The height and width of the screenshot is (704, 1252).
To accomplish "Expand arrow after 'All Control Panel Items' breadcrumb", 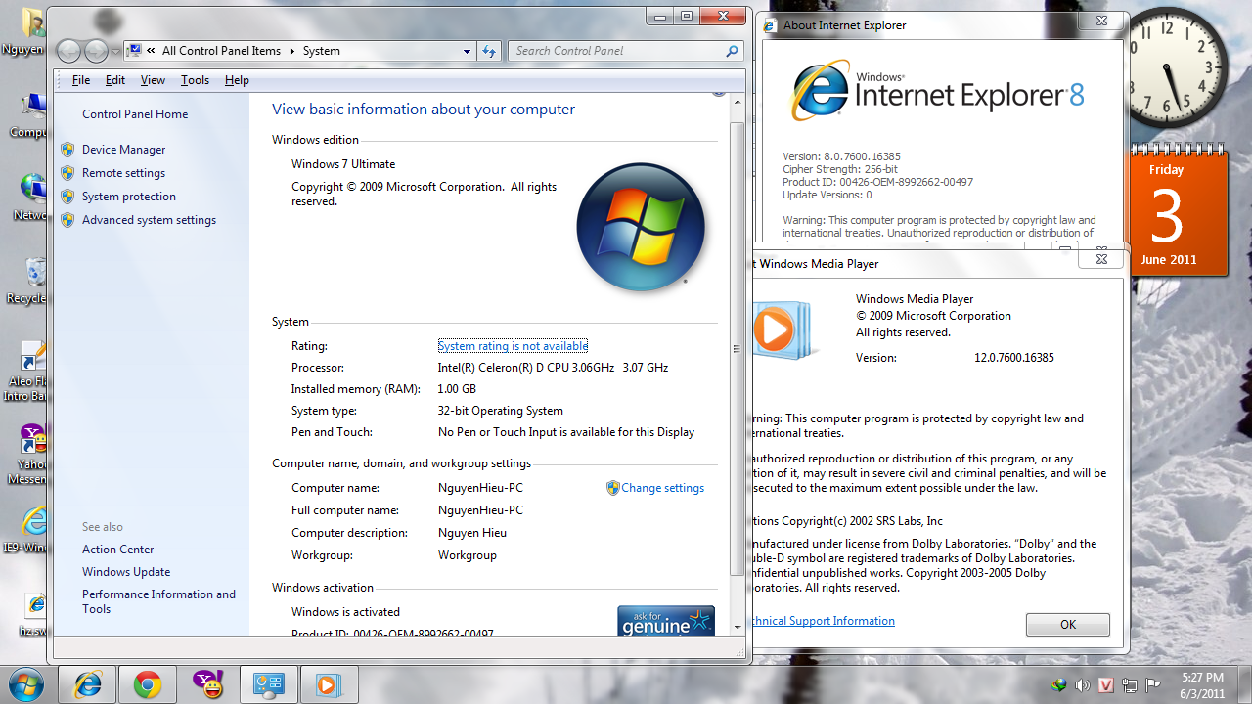I will pos(291,51).
